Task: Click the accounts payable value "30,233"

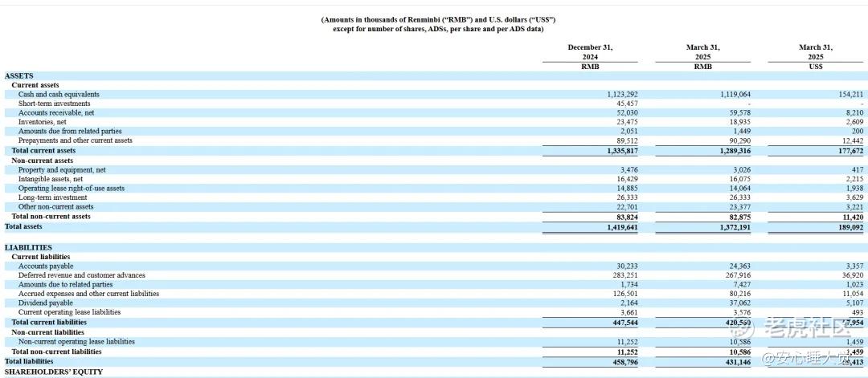Action: 627,266
